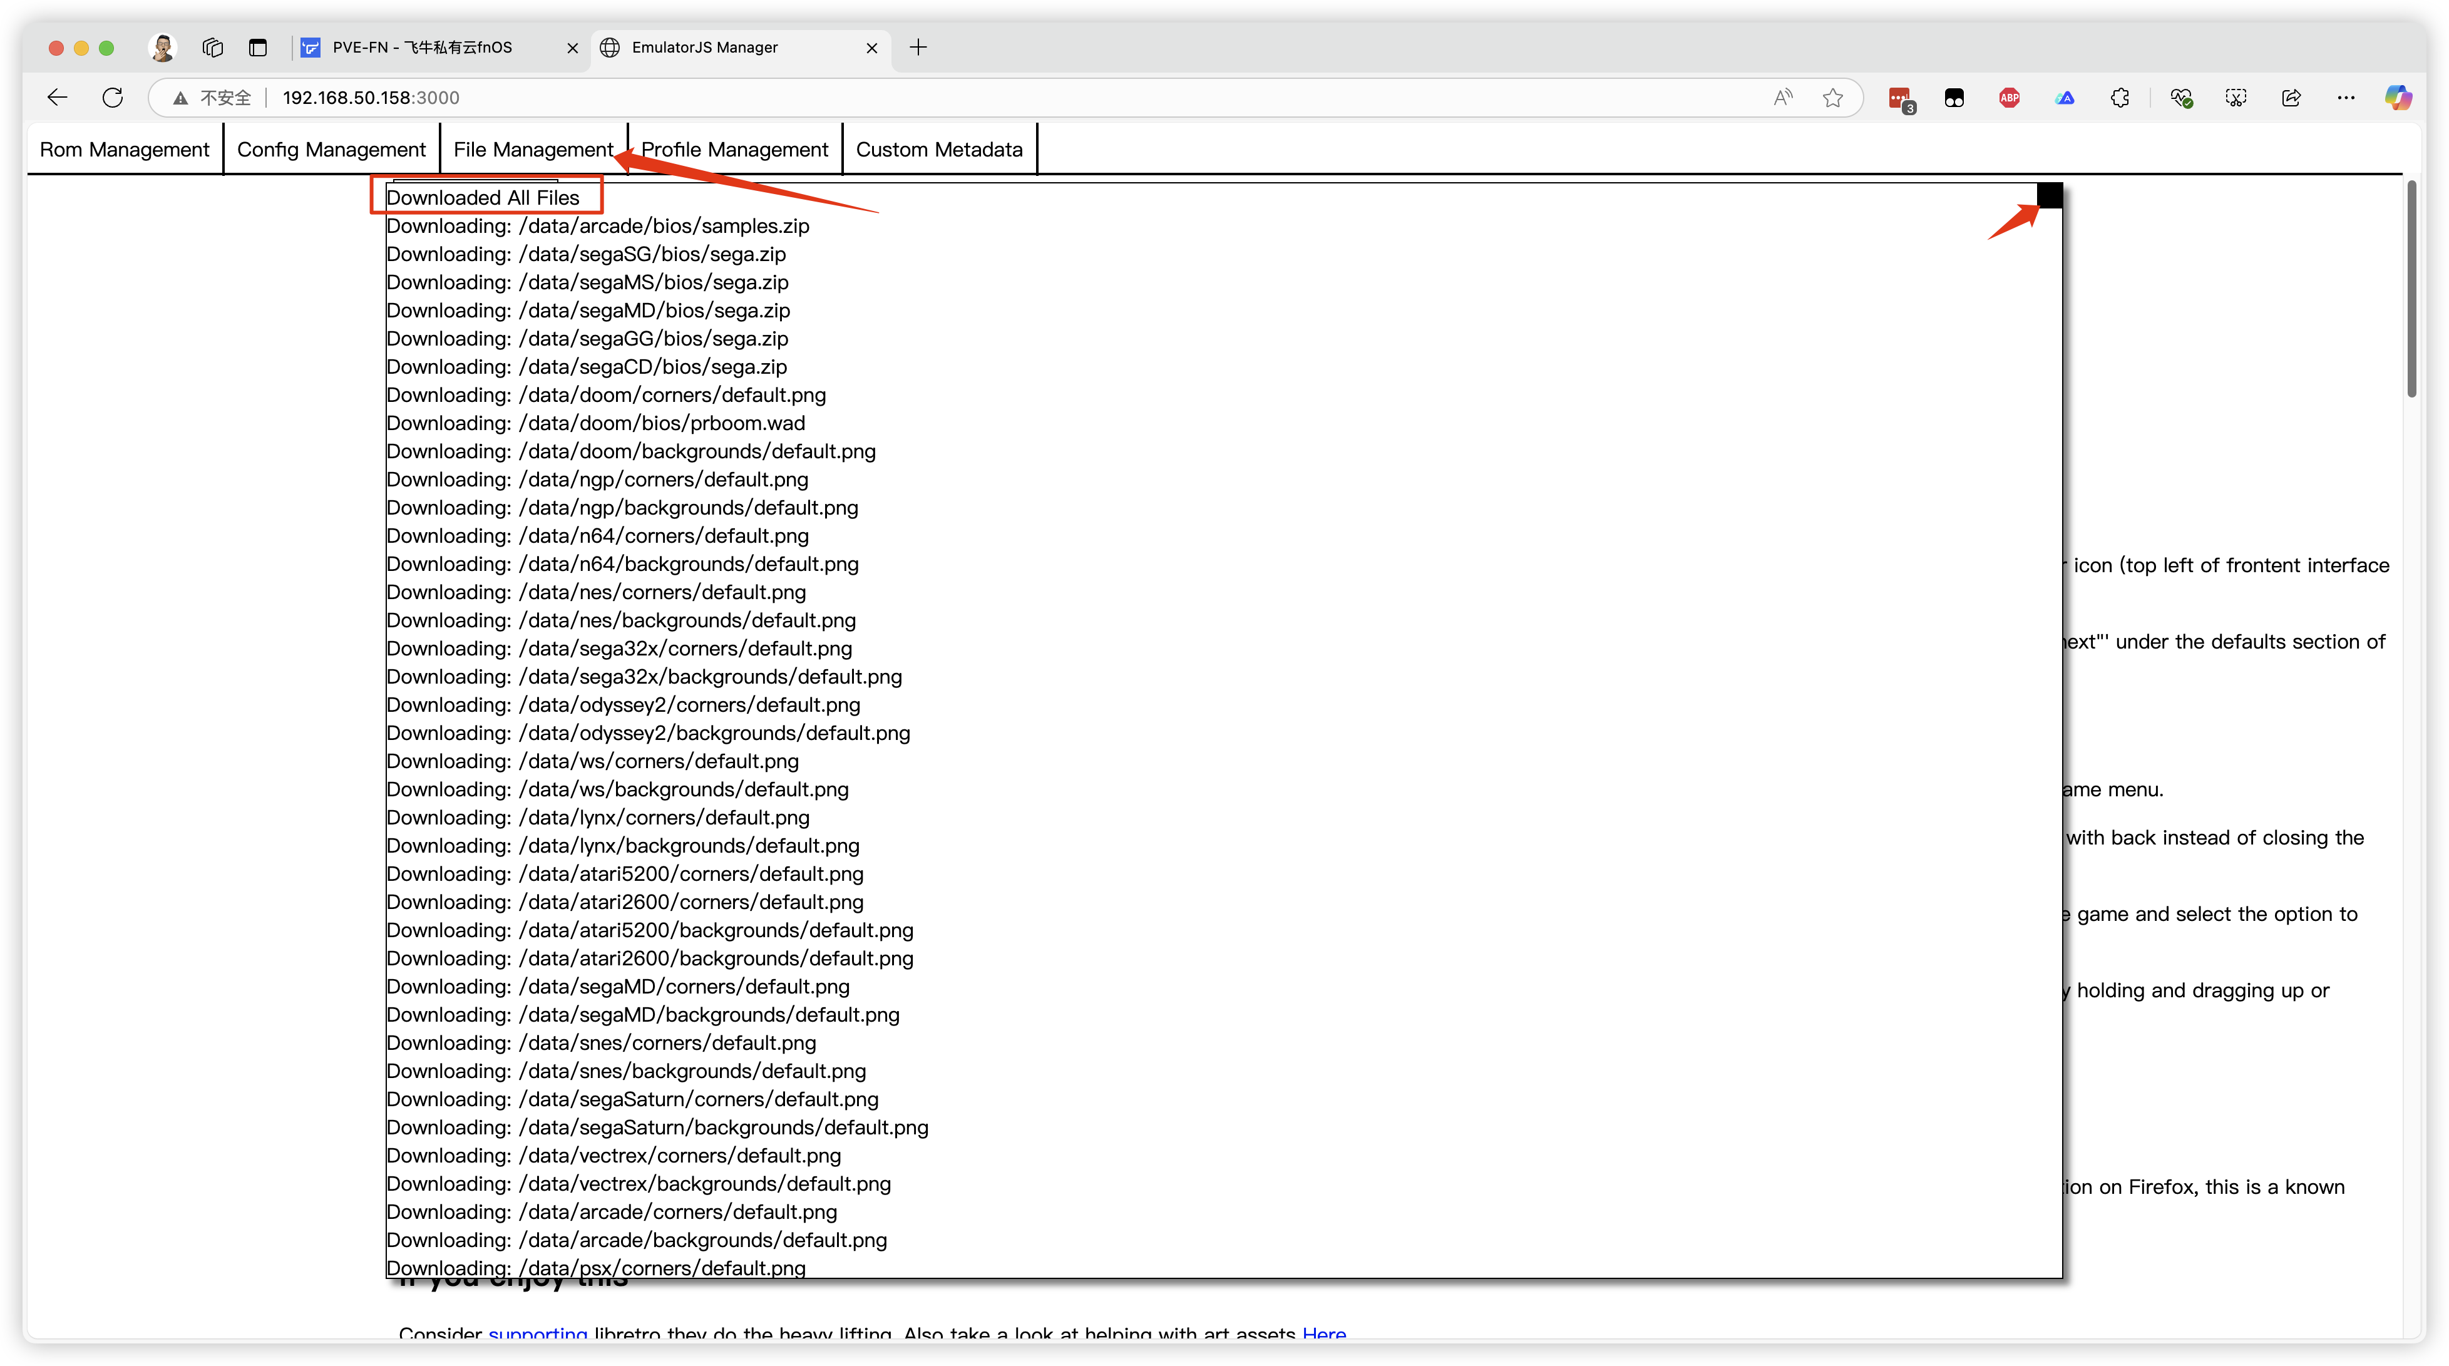Click the page vertical scrollbar
Screen dimensions: 2449x1366
(x=2411, y=289)
